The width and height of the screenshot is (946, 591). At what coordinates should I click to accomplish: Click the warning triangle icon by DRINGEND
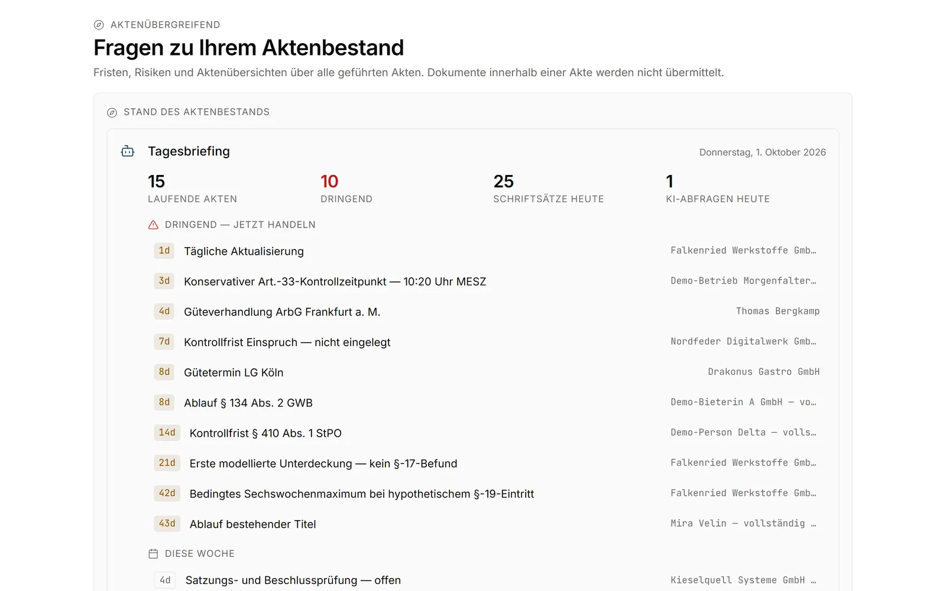point(153,225)
